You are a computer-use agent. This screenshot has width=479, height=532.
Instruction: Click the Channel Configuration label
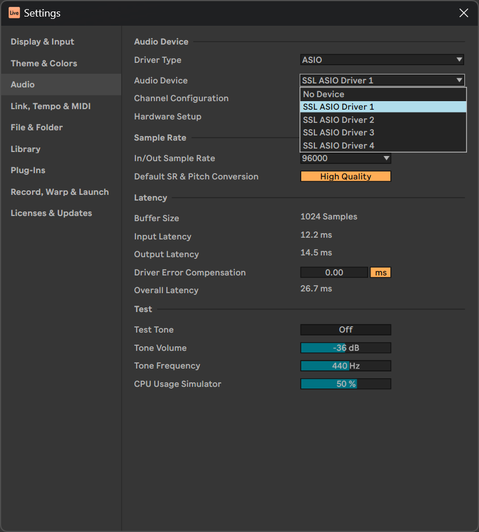click(x=181, y=98)
